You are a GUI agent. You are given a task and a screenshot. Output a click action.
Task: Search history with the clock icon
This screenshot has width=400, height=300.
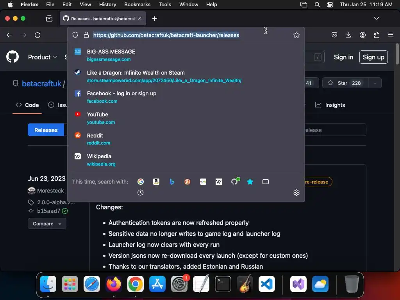pos(141,193)
